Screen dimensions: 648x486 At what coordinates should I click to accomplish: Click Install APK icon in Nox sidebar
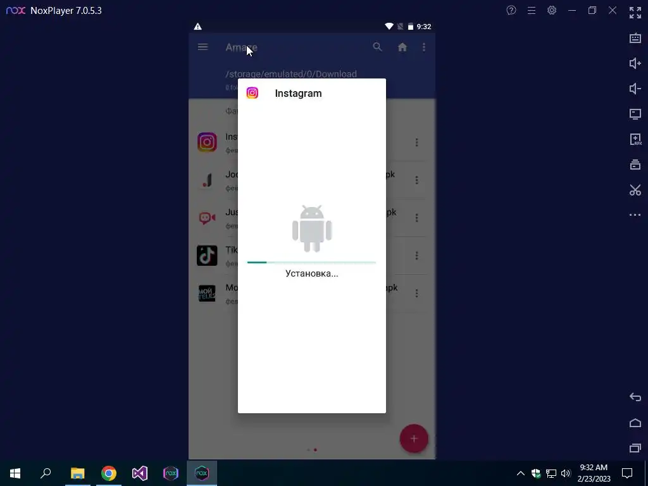click(635, 139)
